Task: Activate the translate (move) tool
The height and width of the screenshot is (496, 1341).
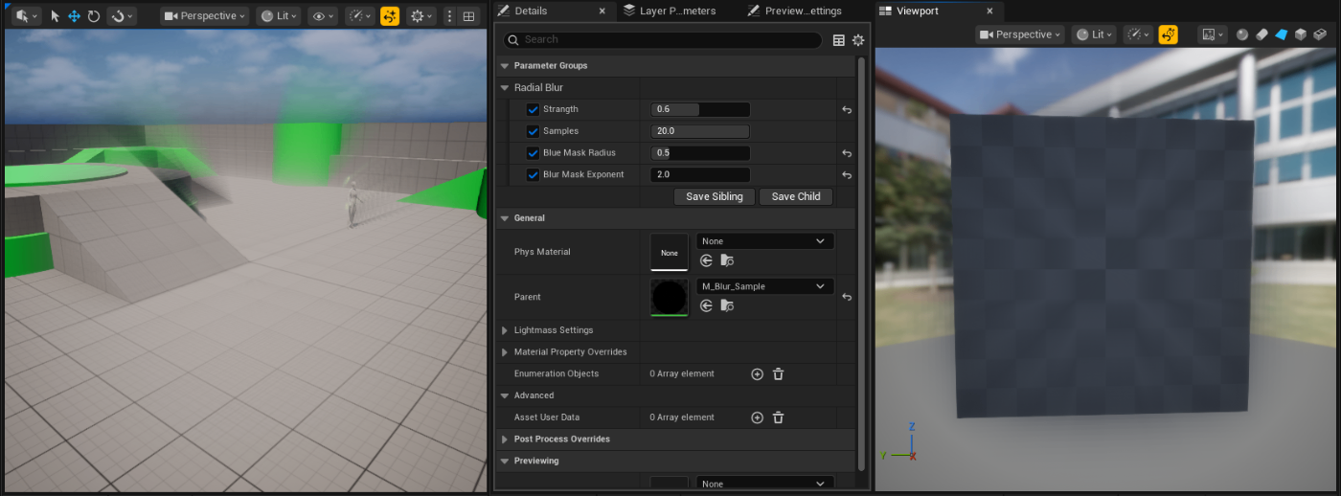Action: point(74,16)
